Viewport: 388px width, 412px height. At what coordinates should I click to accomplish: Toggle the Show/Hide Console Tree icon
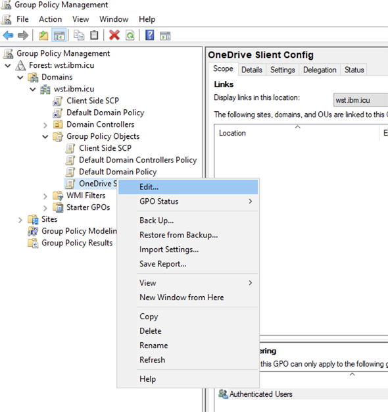coord(59,35)
